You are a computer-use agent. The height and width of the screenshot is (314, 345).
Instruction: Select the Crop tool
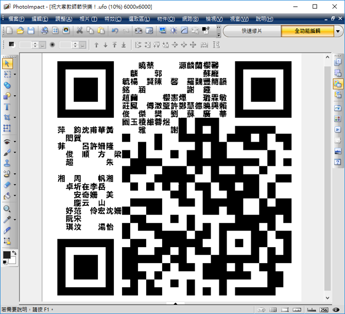[7, 117]
